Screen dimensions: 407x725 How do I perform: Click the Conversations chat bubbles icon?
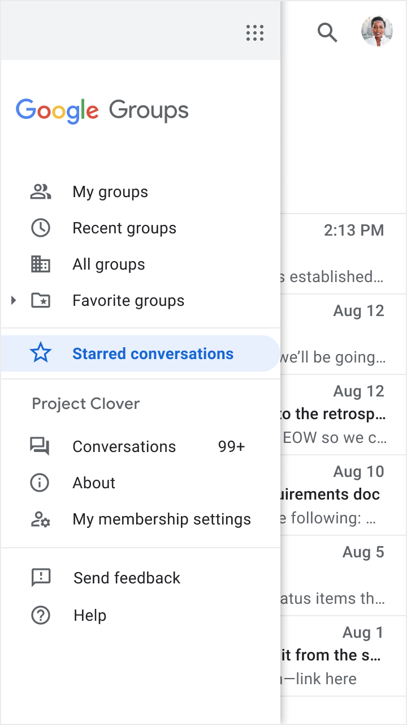[40, 447]
